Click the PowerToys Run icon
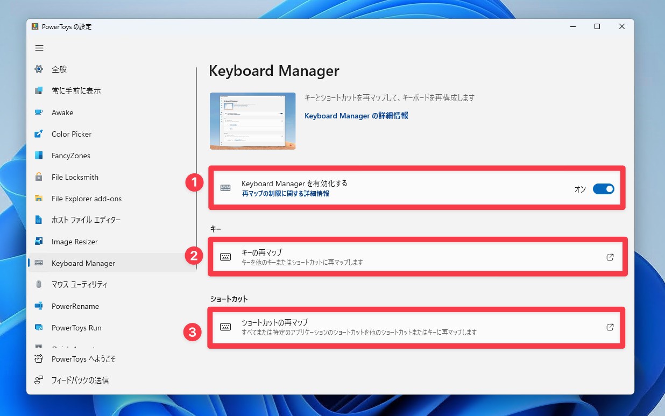The height and width of the screenshot is (416, 665). 39,328
